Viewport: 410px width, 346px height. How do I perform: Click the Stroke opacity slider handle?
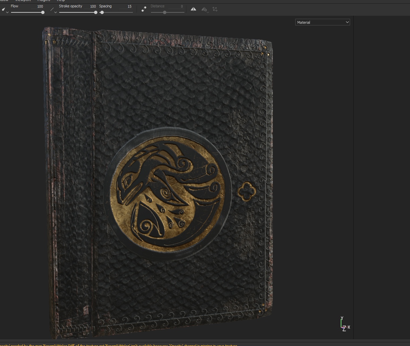96,12
